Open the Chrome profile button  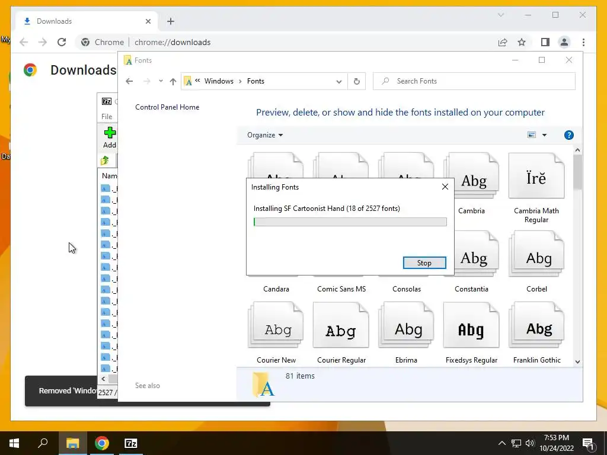[564, 42]
